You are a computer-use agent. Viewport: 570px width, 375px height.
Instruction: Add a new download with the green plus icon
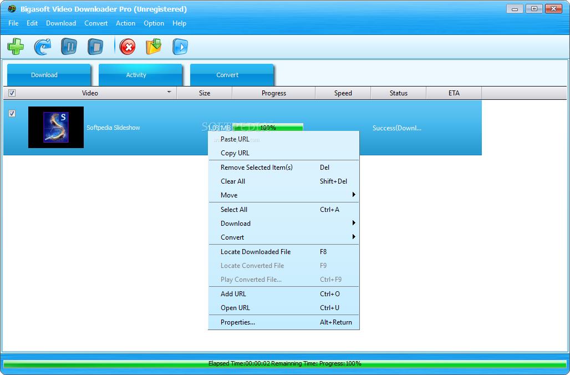[16, 46]
